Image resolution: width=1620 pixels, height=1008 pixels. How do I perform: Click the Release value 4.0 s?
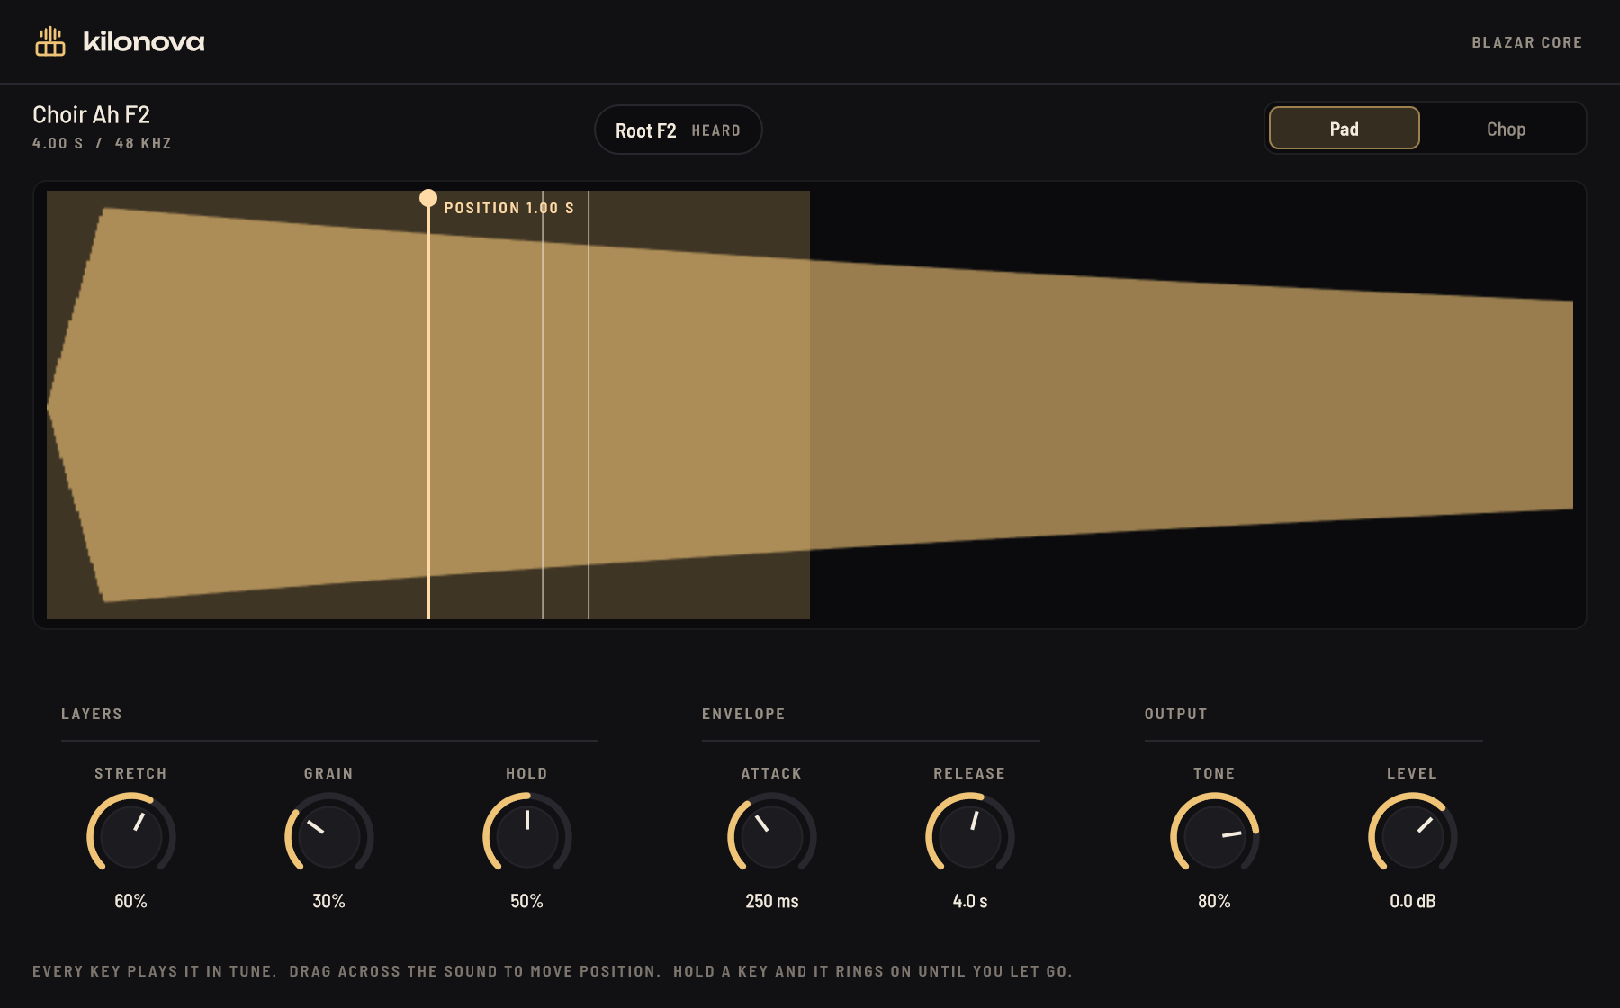click(x=970, y=901)
